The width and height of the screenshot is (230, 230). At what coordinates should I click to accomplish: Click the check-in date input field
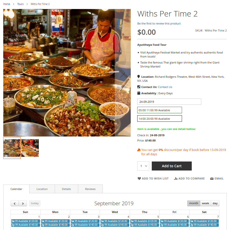point(169,102)
